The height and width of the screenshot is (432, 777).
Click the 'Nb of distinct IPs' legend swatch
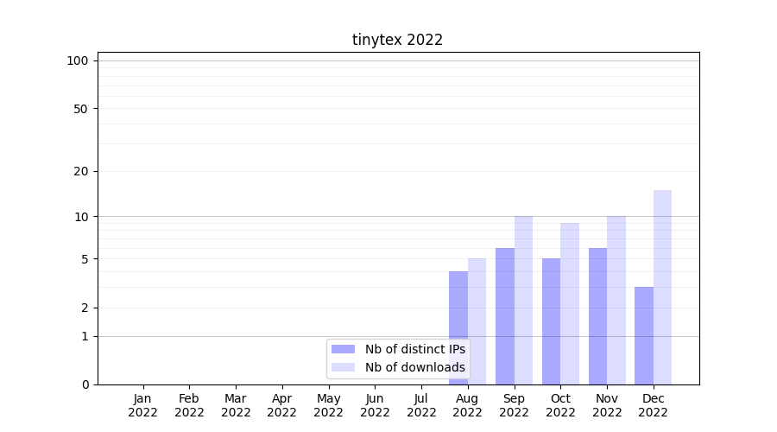tap(343, 349)
